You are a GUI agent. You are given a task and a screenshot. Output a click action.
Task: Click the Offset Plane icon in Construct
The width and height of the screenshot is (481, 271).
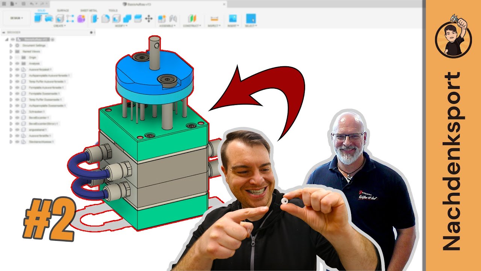click(x=192, y=18)
